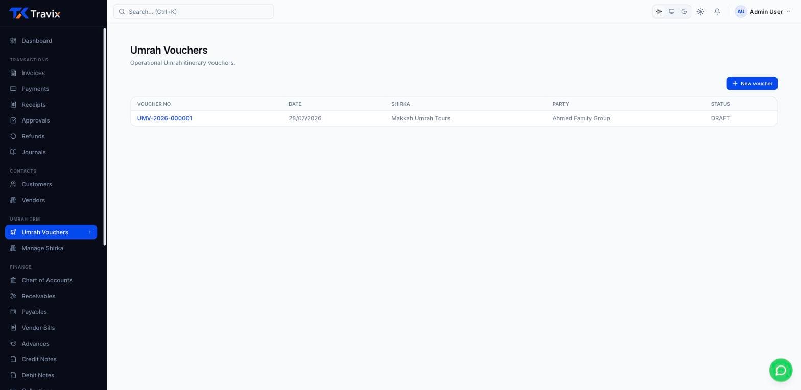Click the sun settings icon beside bell
Image resolution: width=801 pixels, height=390 pixels.
[x=700, y=11]
